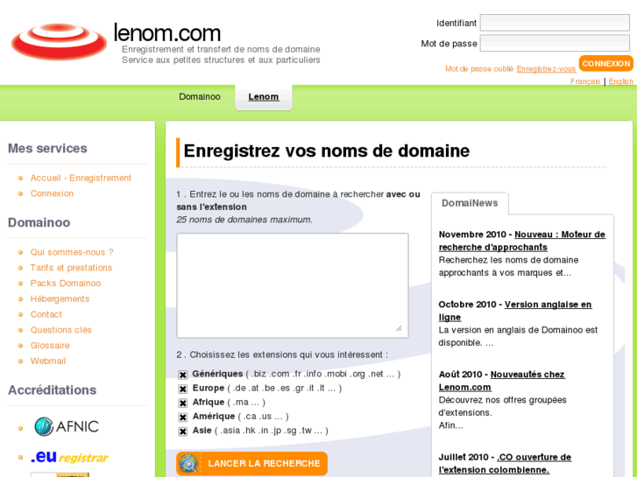
Task: Open Packs Domainoo link
Action: pos(66,283)
